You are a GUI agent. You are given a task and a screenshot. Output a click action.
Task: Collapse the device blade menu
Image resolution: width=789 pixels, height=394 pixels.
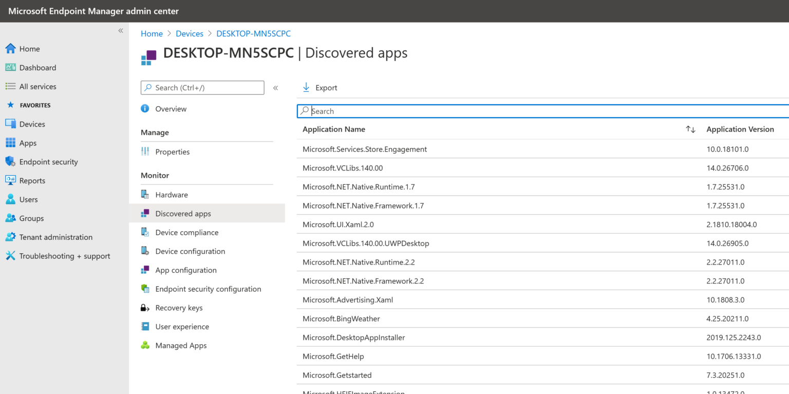tap(276, 87)
